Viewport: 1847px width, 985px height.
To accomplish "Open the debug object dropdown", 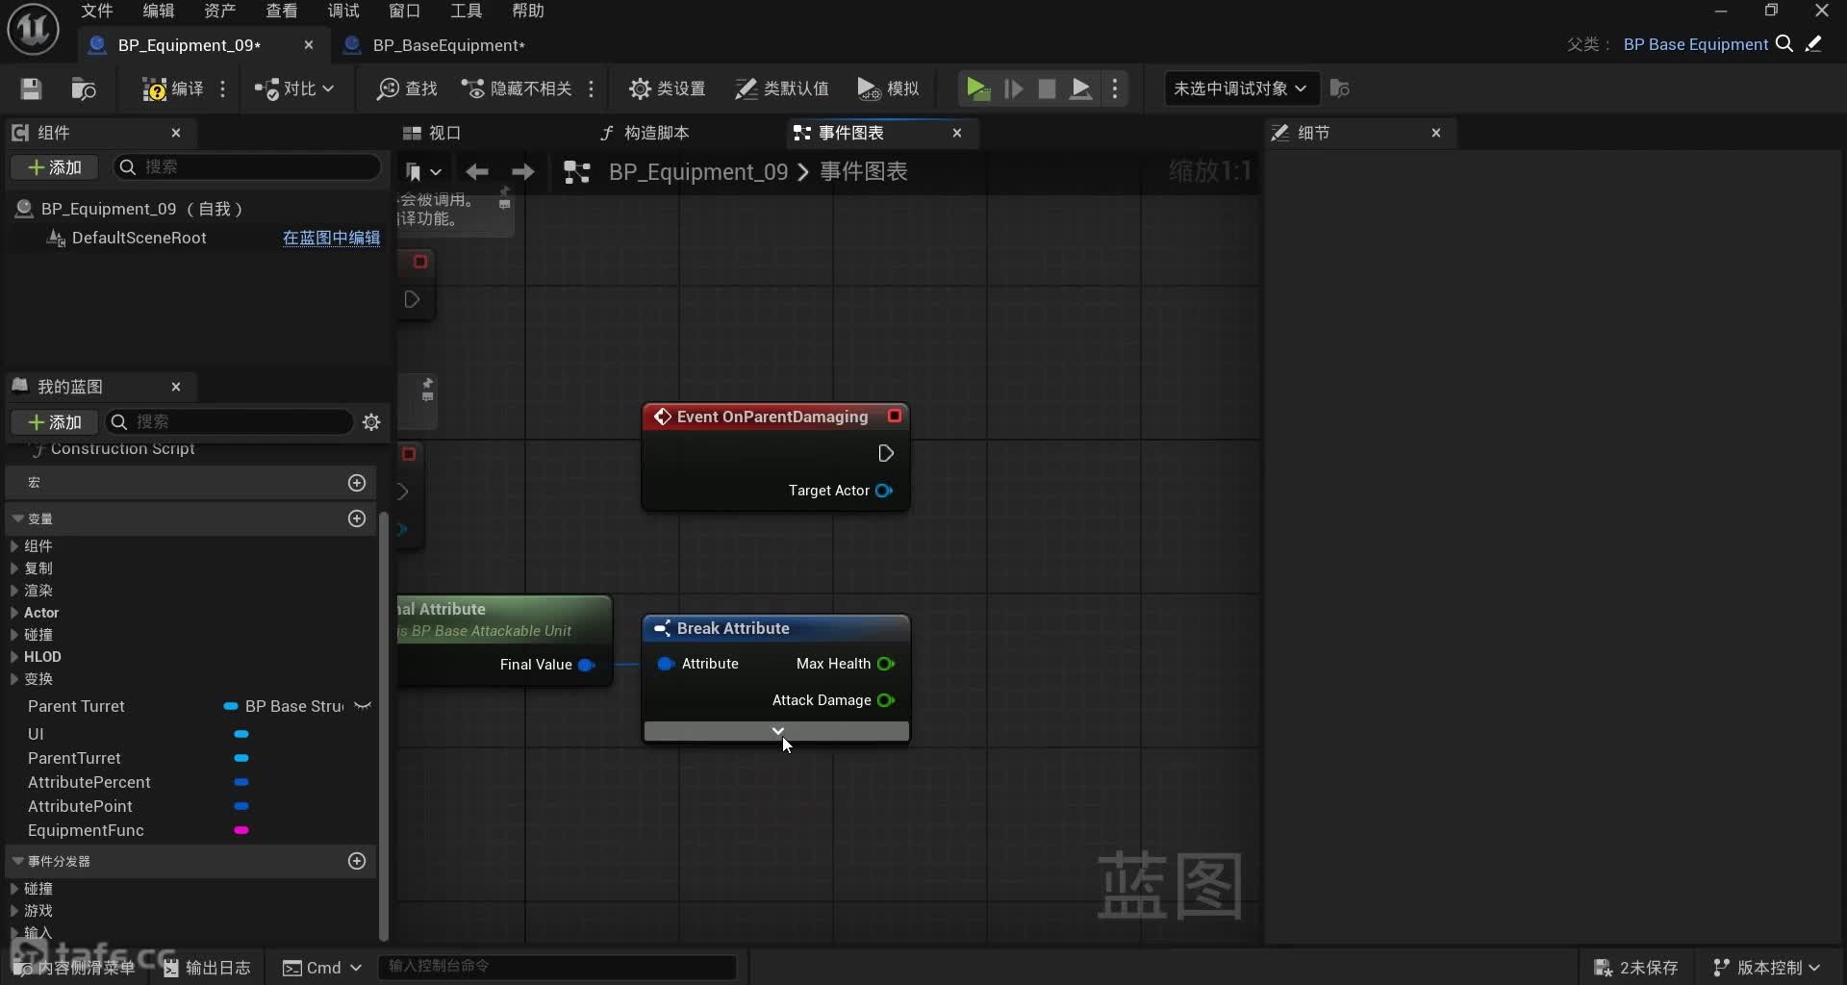I will click(x=1239, y=88).
